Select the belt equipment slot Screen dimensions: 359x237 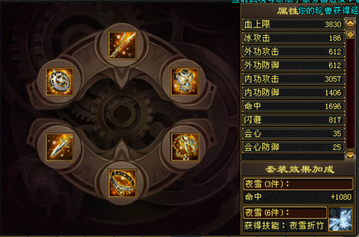pyautogui.click(x=122, y=183)
